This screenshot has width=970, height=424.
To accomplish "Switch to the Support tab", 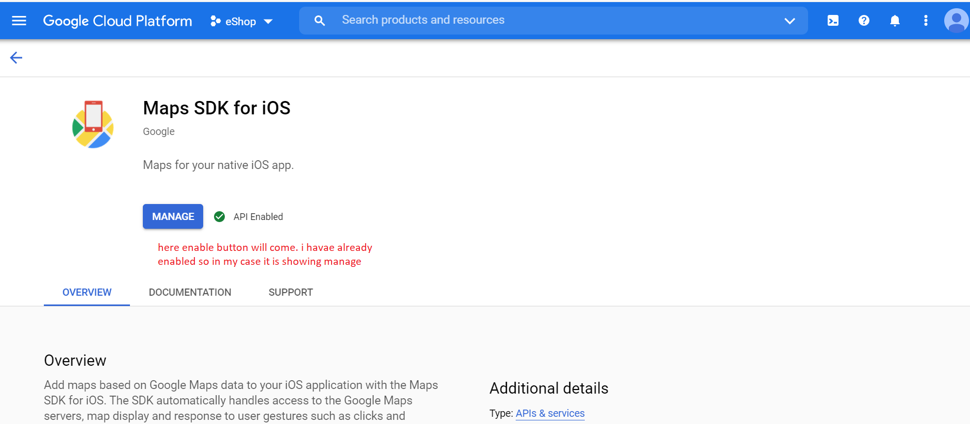I will click(x=290, y=292).
